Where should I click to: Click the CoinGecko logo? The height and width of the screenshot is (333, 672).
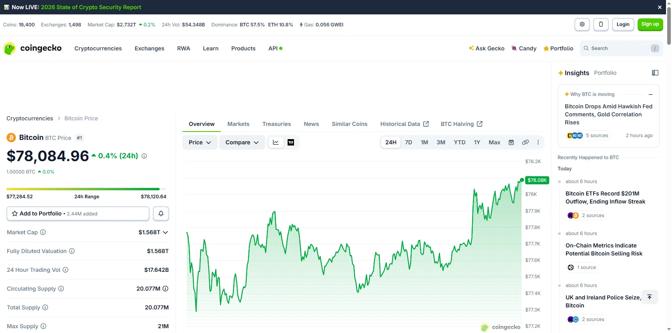coord(32,48)
